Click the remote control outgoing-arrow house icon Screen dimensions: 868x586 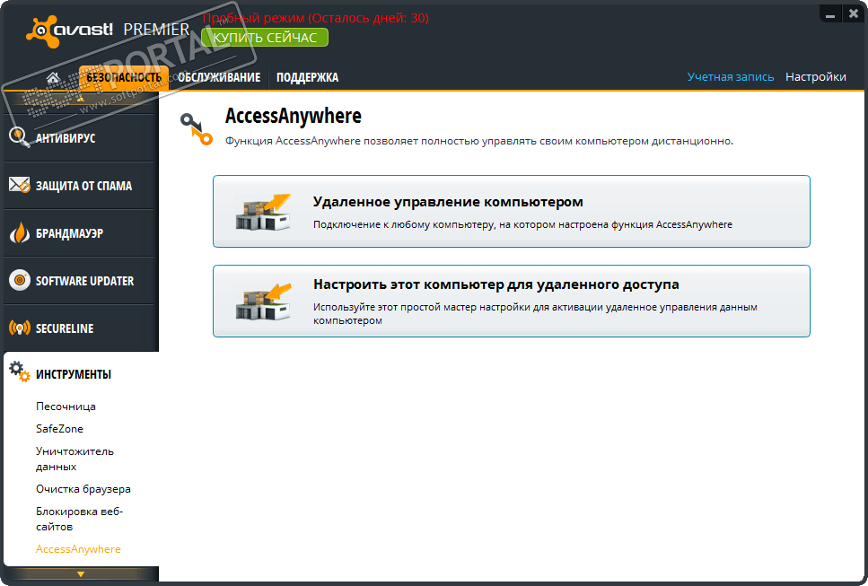pyautogui.click(x=263, y=212)
